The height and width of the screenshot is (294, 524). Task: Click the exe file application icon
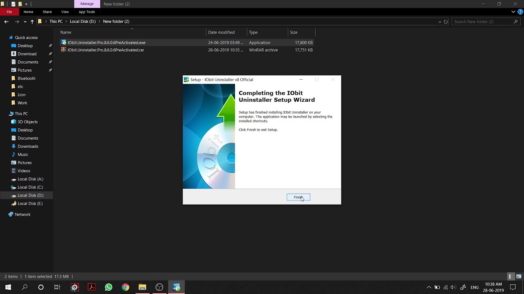coord(63,42)
